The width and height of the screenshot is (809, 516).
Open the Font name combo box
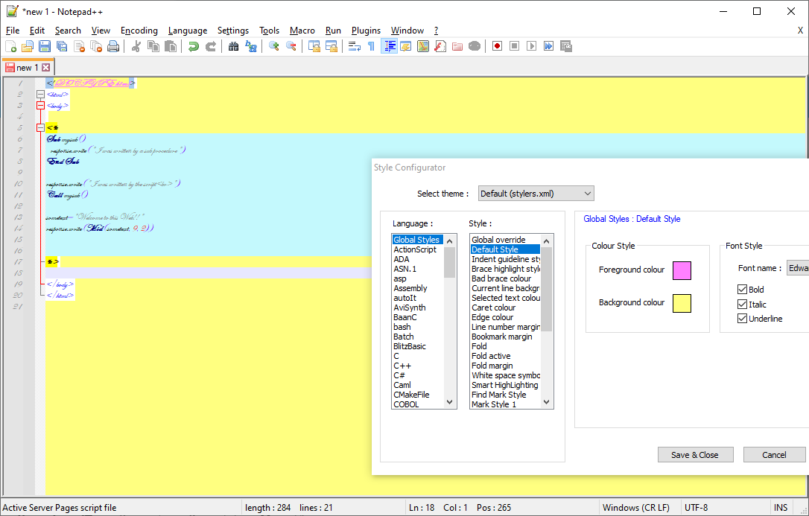[x=798, y=268]
